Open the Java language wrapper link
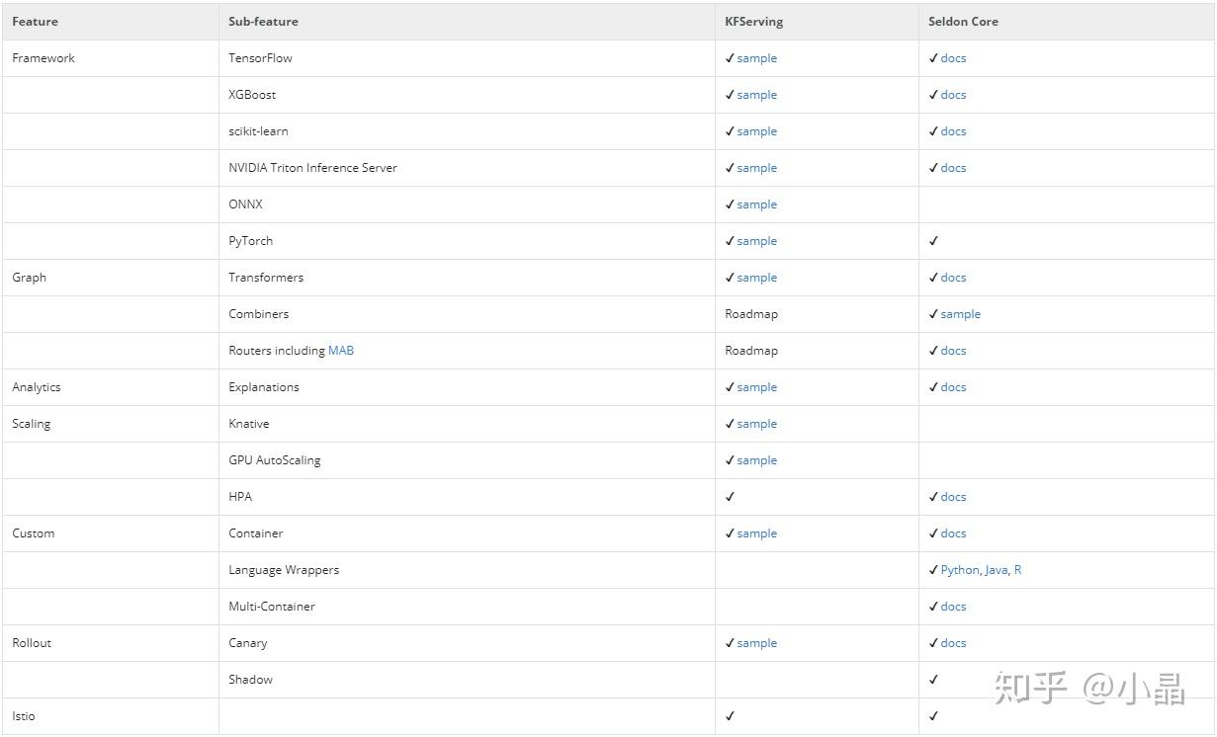The image size is (1217, 737). [996, 570]
